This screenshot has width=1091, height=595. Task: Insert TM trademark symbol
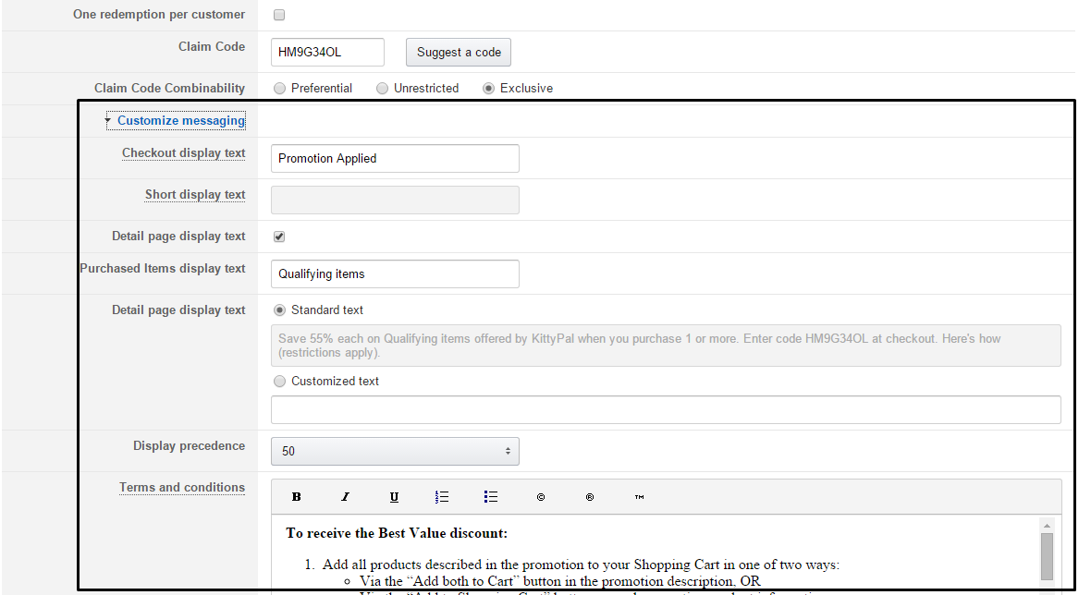click(639, 497)
